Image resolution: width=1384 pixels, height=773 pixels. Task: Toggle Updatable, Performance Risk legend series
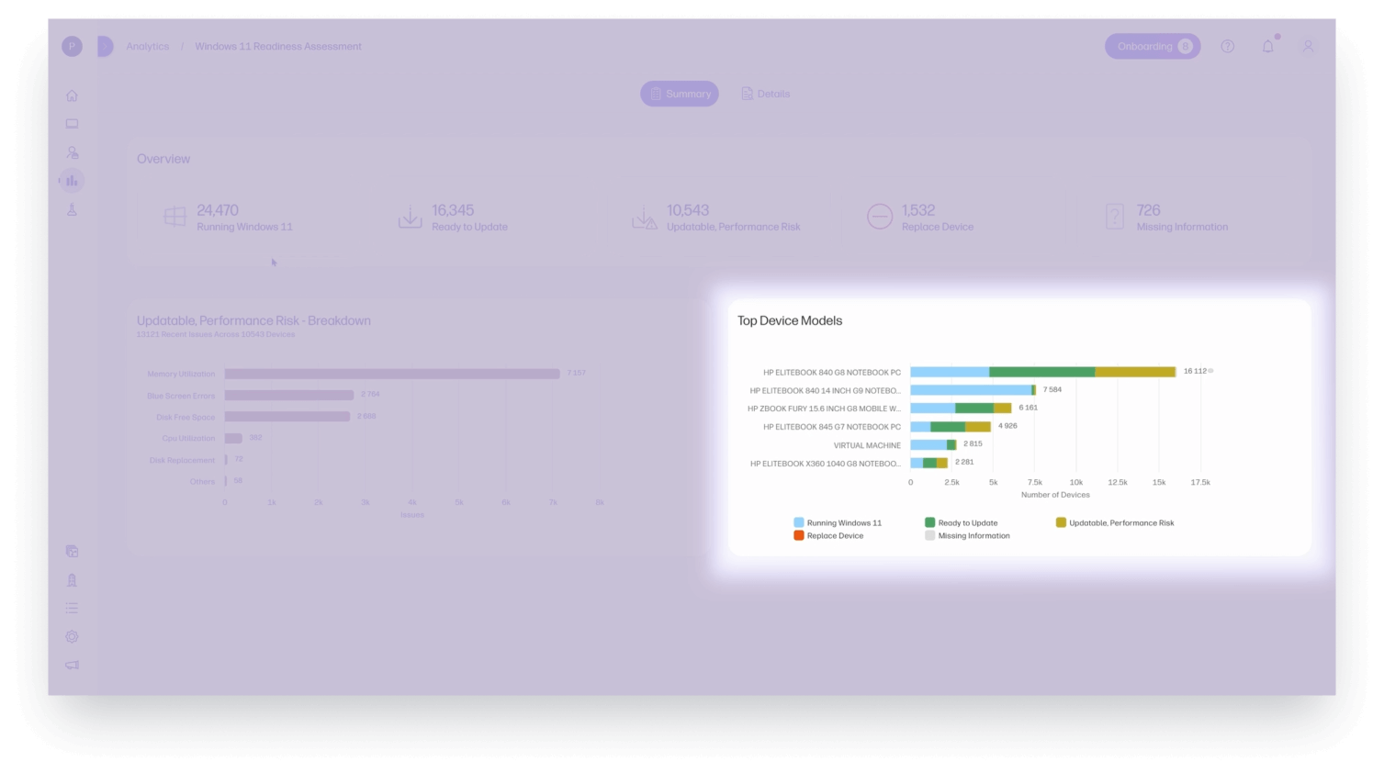[1114, 522]
